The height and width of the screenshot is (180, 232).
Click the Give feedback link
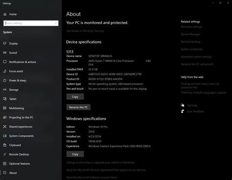[195, 112]
